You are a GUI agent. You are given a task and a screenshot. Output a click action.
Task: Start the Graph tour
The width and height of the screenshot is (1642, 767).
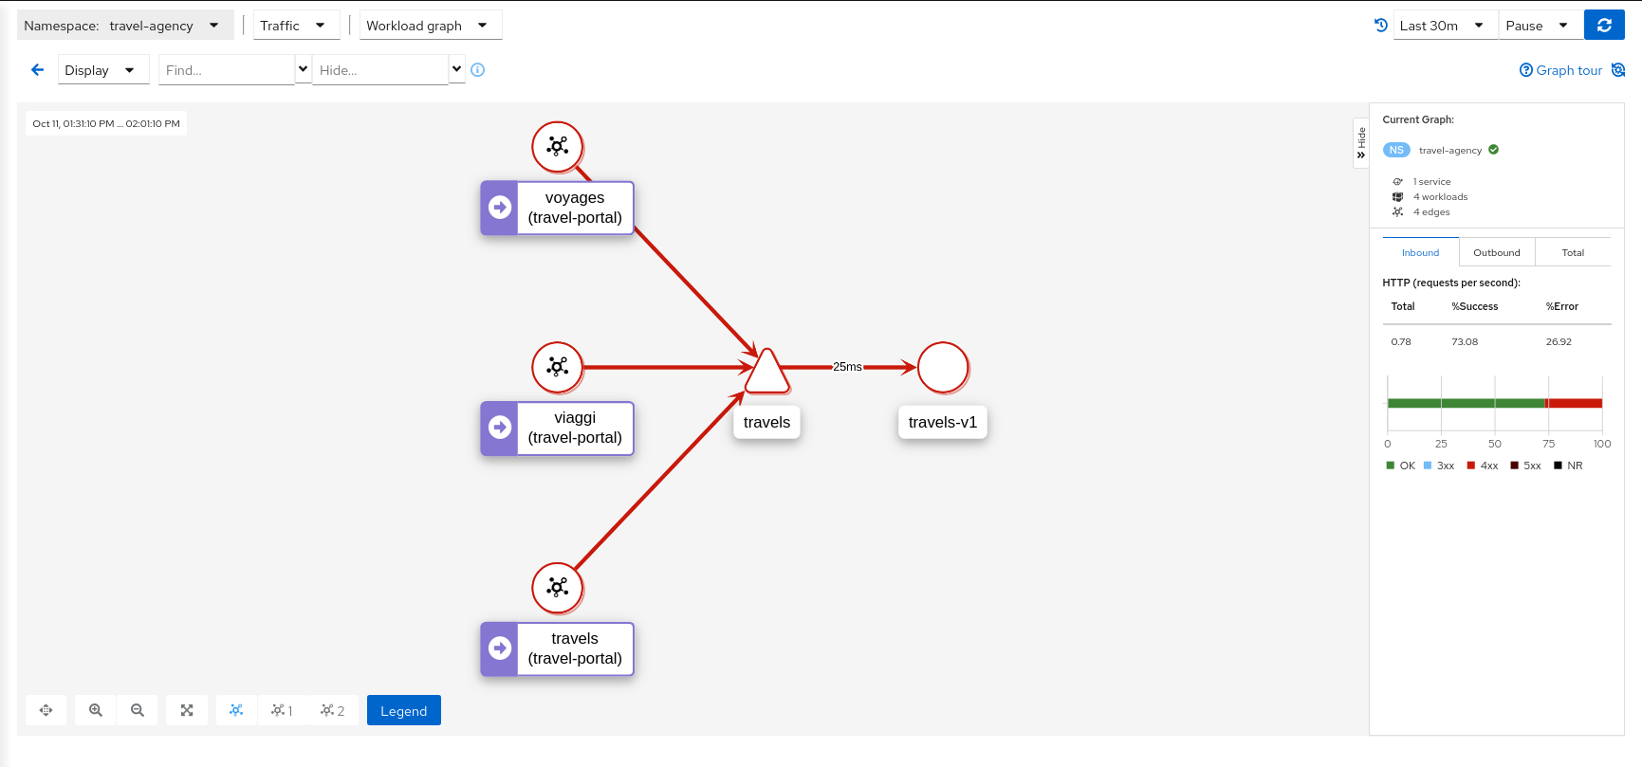[x=1561, y=70]
